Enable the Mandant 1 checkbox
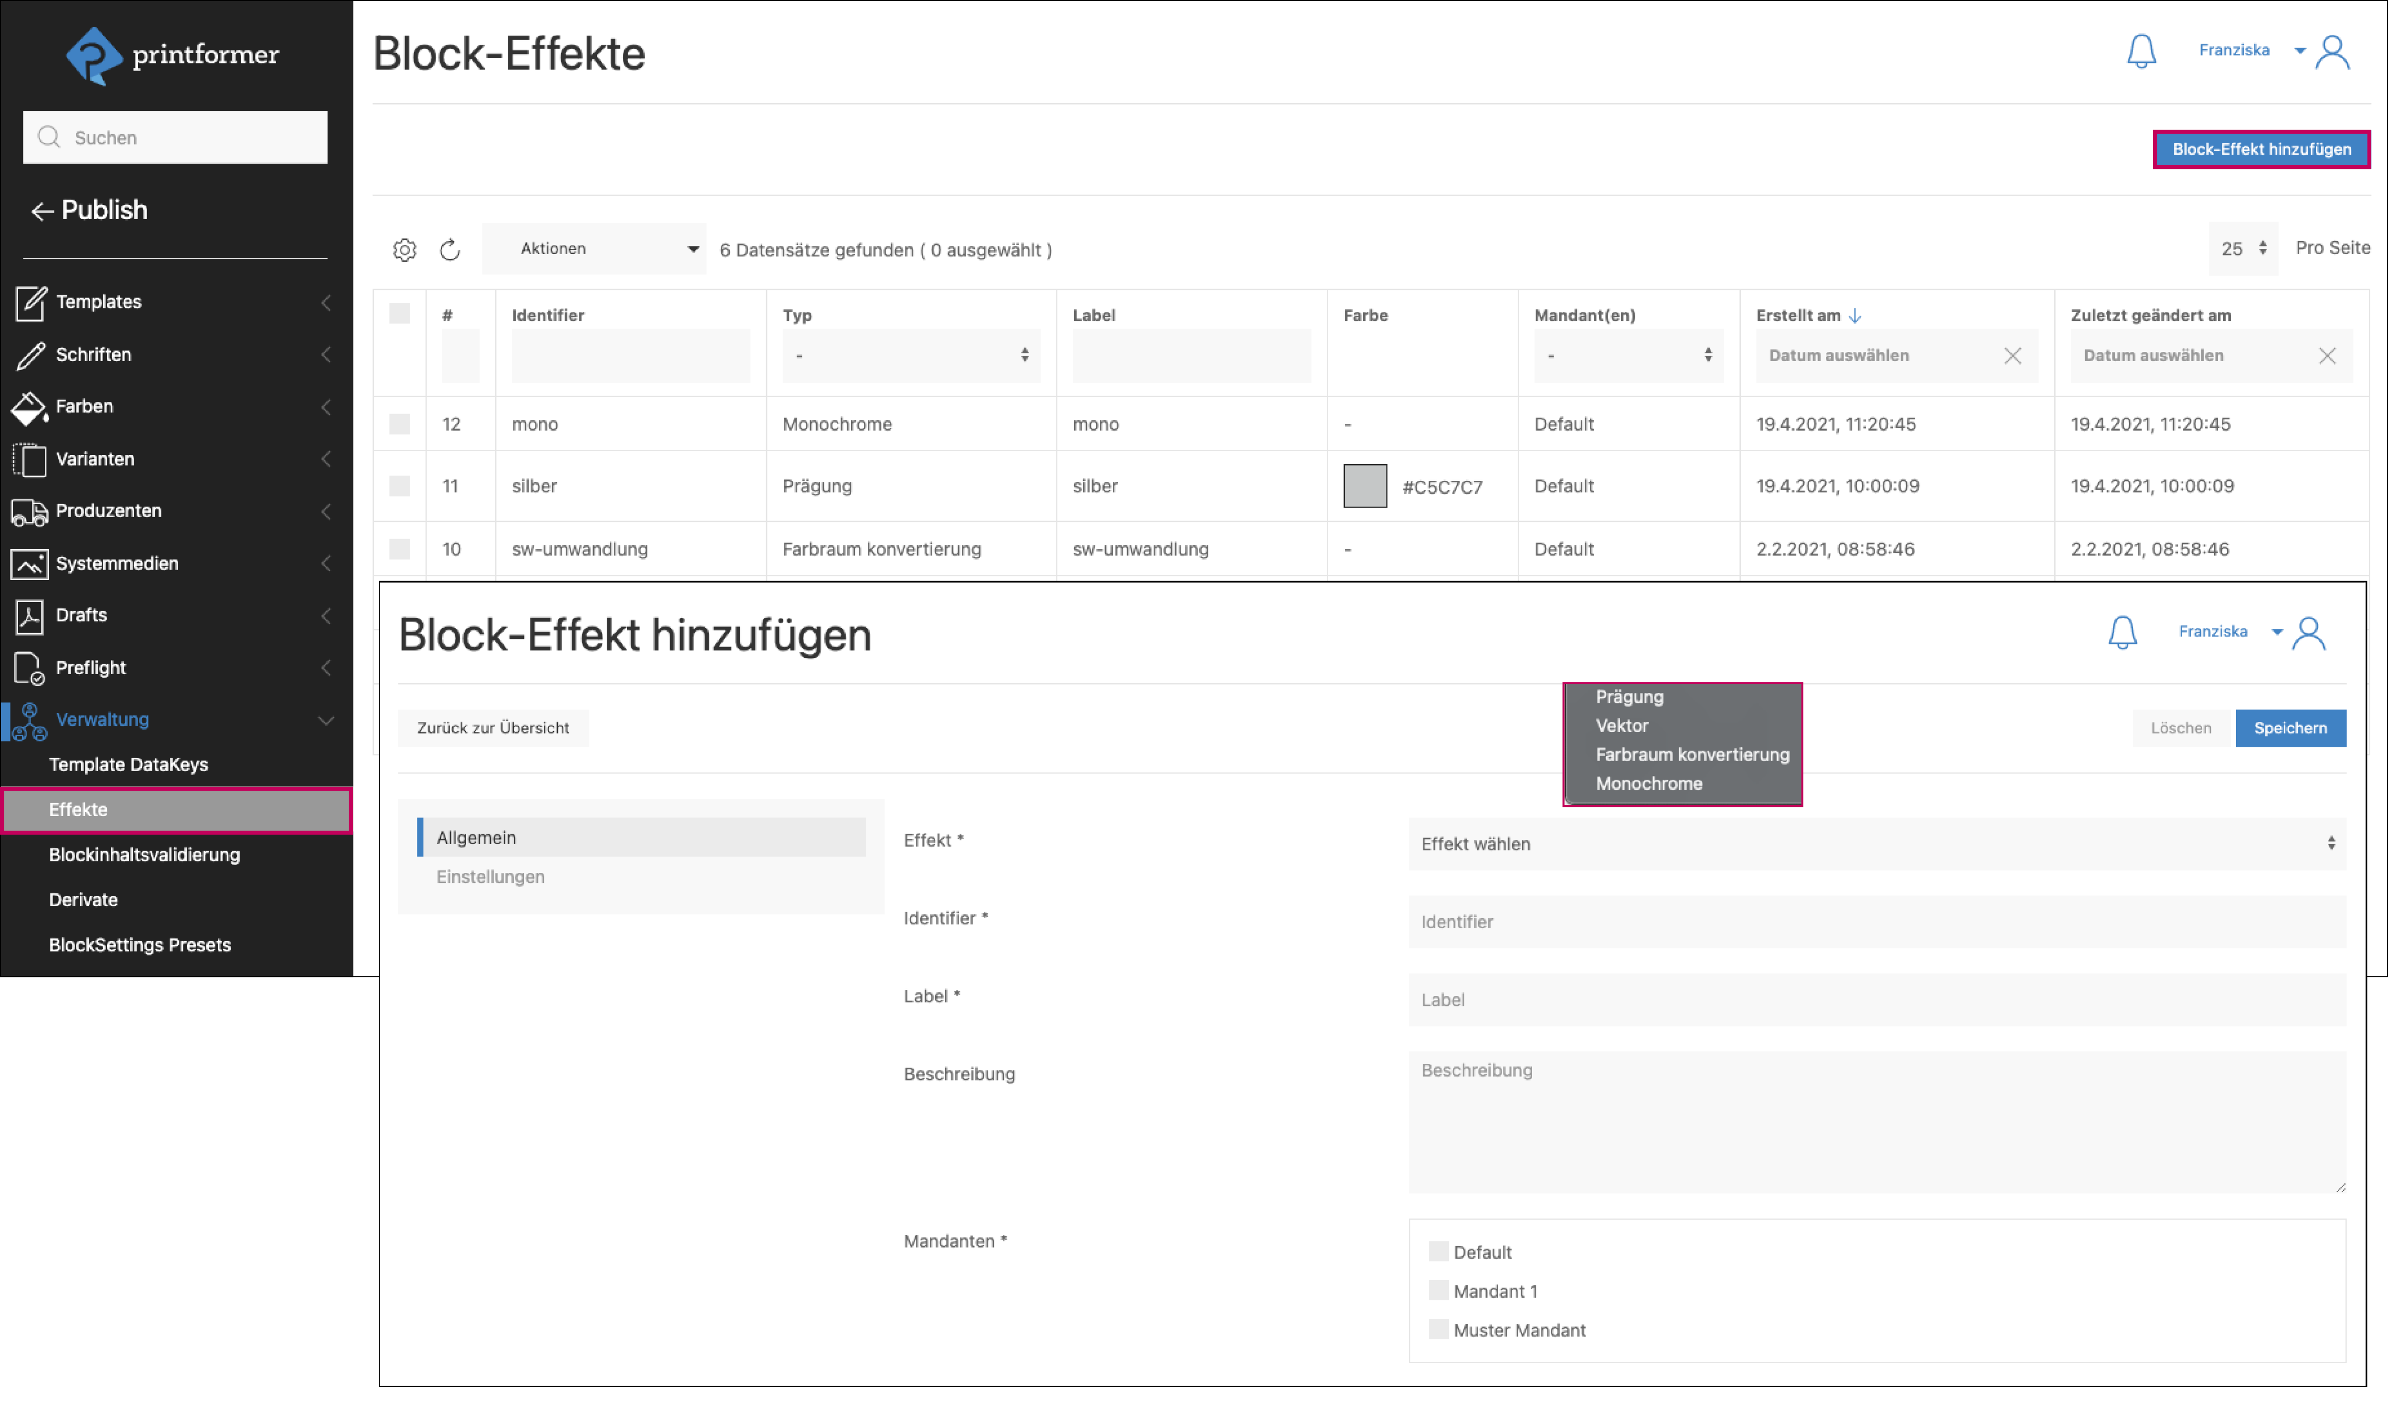The width and height of the screenshot is (2388, 1410). click(1438, 1290)
